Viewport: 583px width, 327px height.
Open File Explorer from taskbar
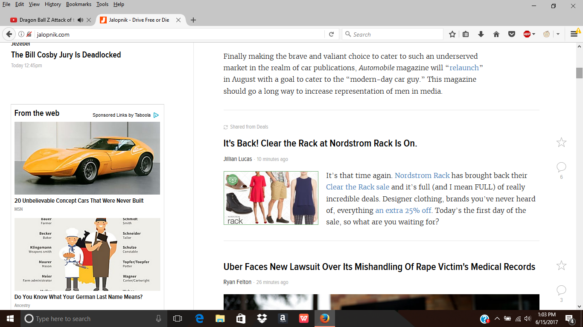tap(220, 318)
